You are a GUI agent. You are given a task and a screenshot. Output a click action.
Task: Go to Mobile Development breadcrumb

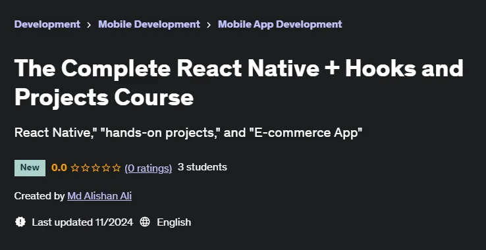149,24
